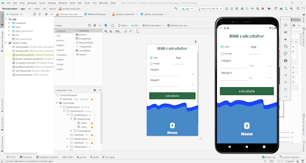Open Default (en-us) locale dropdown
The height and width of the screenshot is (163, 306).
click(178, 26)
